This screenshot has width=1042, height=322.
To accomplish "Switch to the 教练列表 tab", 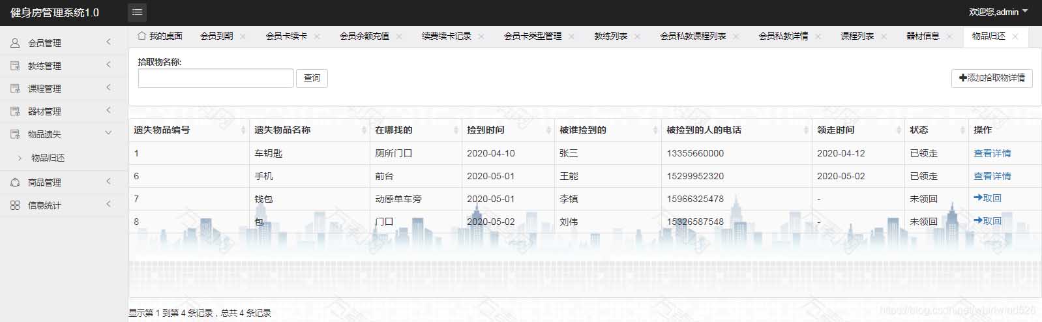I will 610,36.
